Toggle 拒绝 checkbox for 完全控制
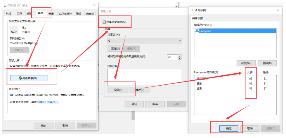 (x=266, y=78)
